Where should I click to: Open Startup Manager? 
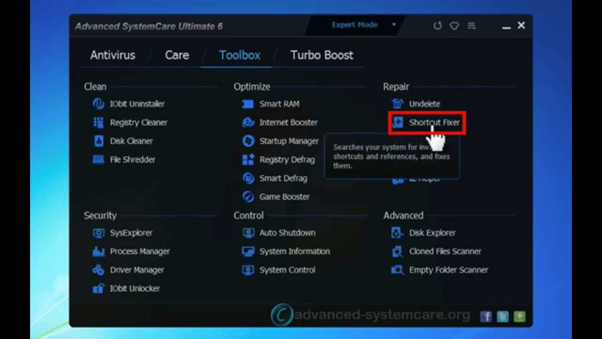pyautogui.click(x=280, y=141)
